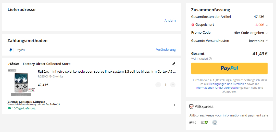276x132 pixels.
Task: Click Ändern to change the delivery address
Action: pos(170,20)
